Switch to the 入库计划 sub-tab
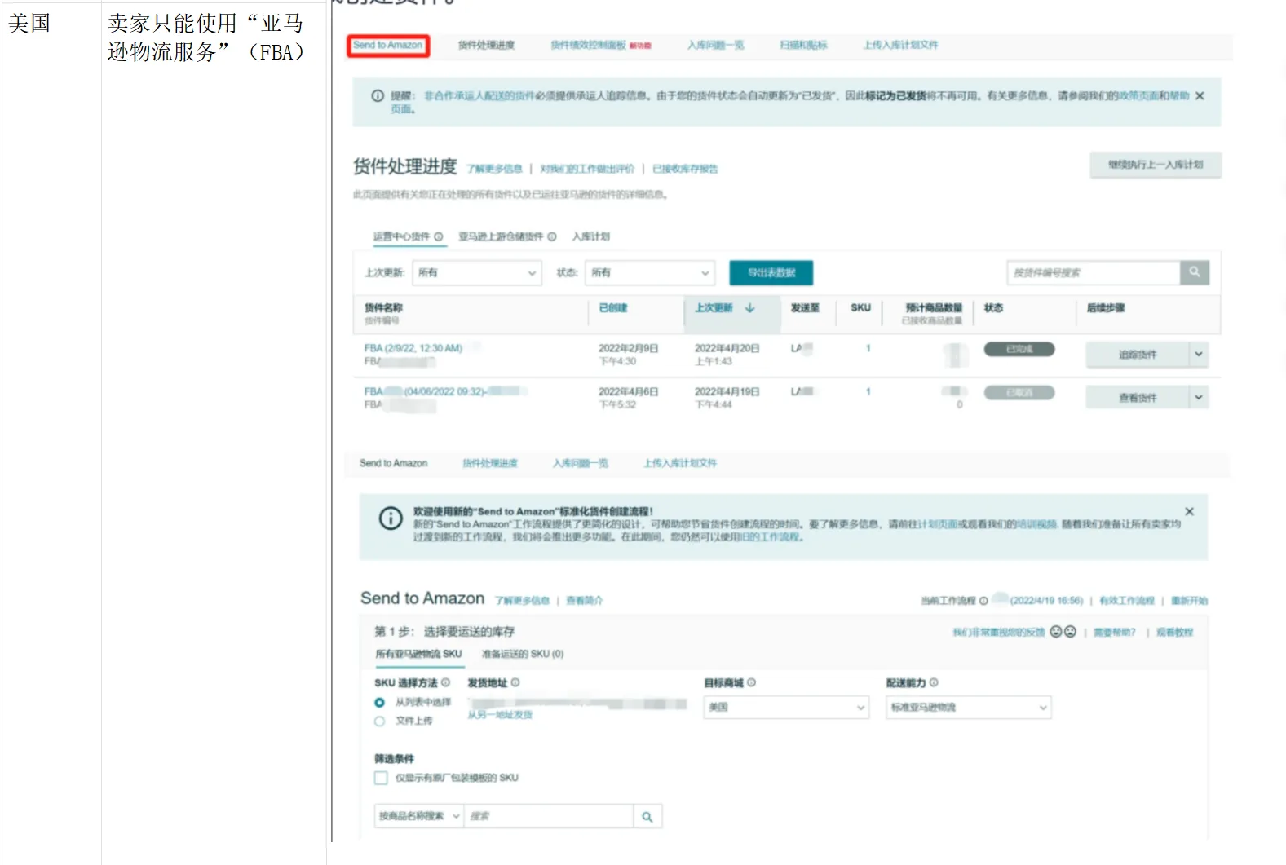 pos(590,237)
